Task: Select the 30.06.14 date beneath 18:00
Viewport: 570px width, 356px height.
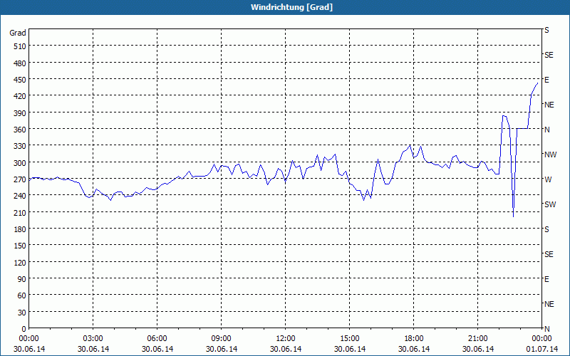Action: [x=414, y=349]
